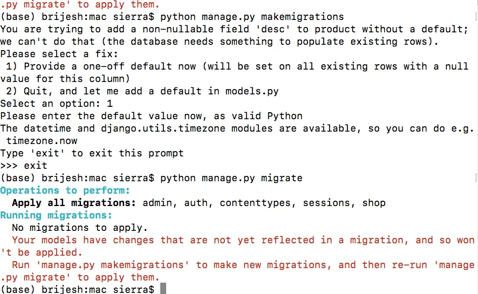Click the 'python manage.py migrate' command text
This screenshot has height=294, width=478.
231,178
